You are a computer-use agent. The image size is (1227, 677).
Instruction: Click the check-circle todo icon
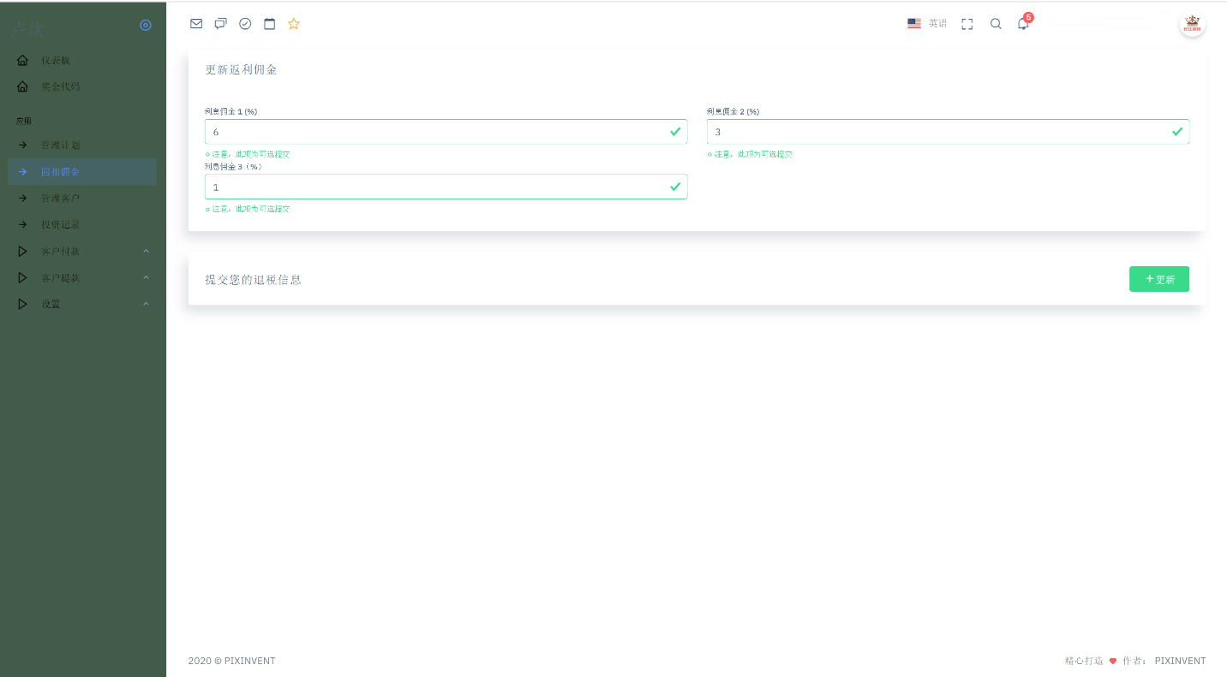[x=245, y=24]
